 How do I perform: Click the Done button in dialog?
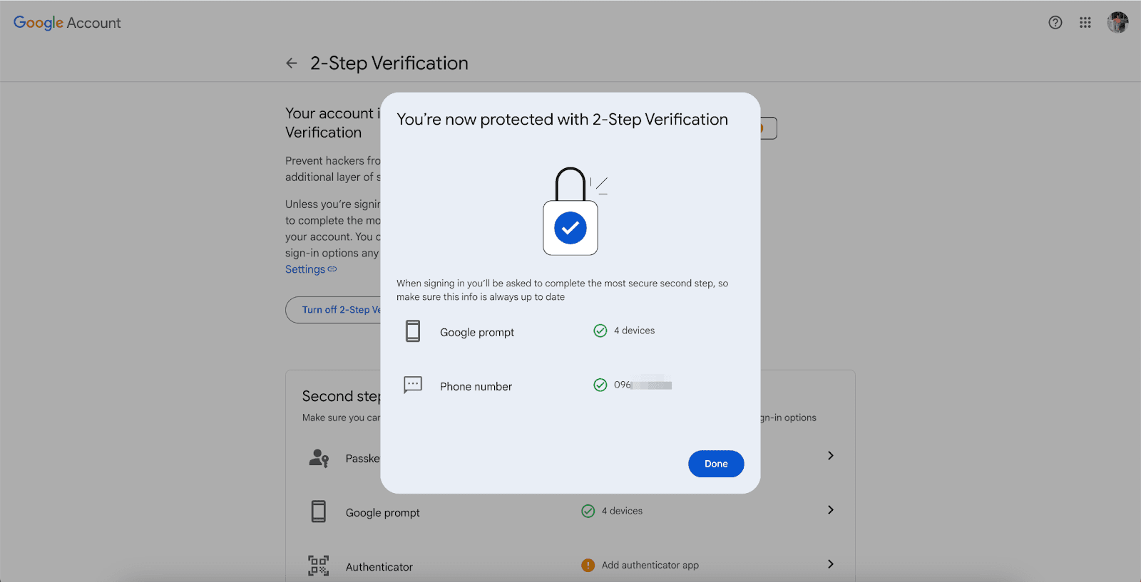pos(715,464)
